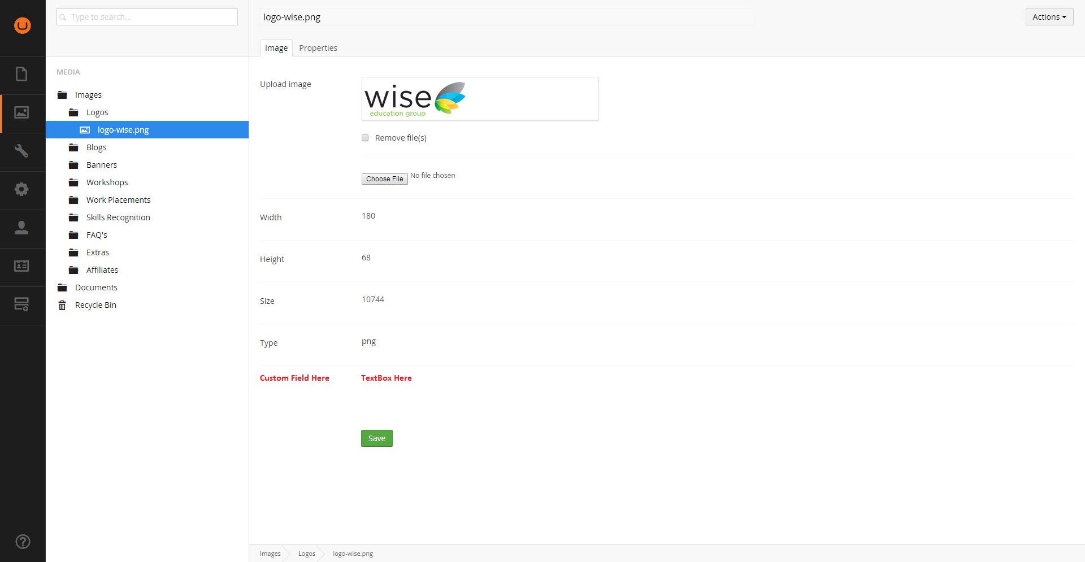Viewport: 1085px width, 562px height.
Task: Select the FAQ's tree label
Action: 97,235
